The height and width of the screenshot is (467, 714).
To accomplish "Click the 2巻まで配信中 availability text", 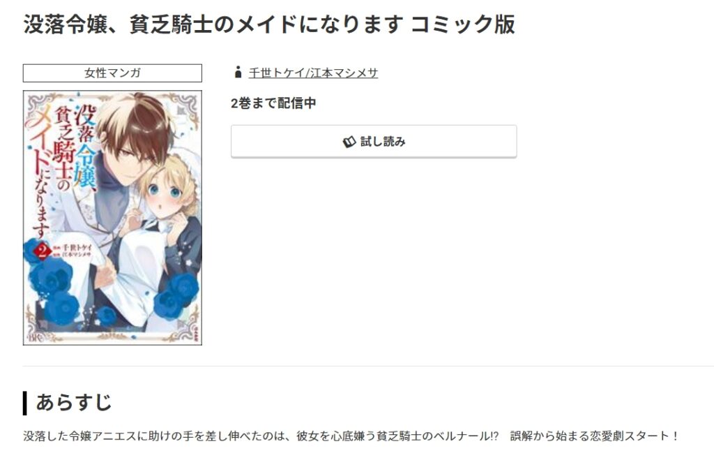I will pos(273,103).
